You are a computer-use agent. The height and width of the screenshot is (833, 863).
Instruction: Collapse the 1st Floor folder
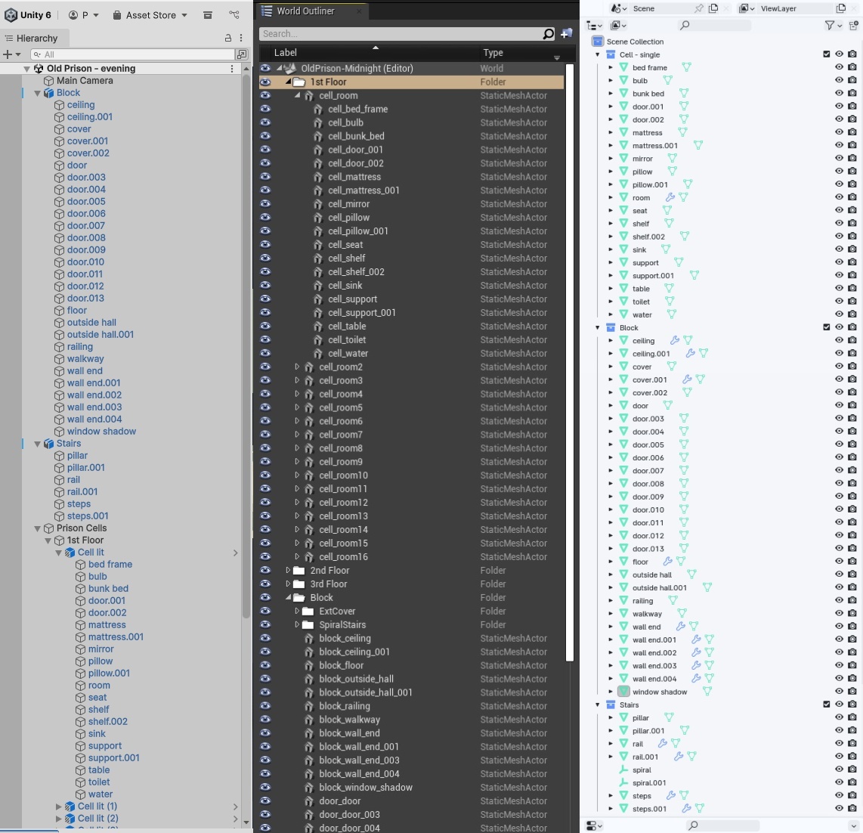[x=288, y=82]
